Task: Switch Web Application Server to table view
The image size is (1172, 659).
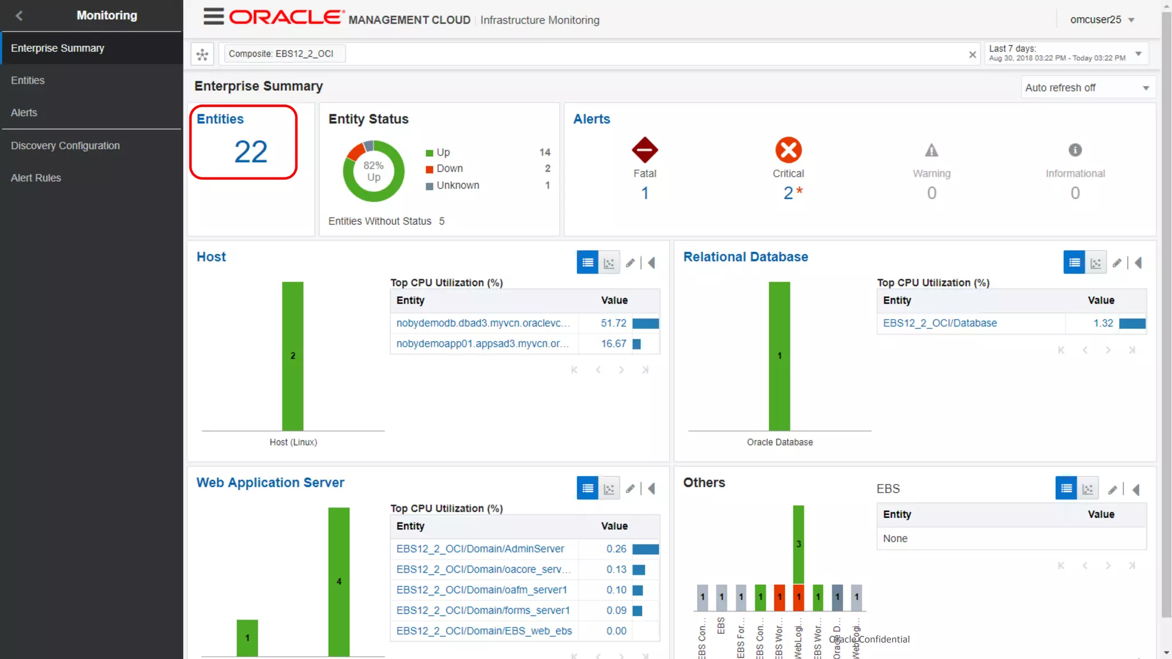Action: (x=587, y=489)
